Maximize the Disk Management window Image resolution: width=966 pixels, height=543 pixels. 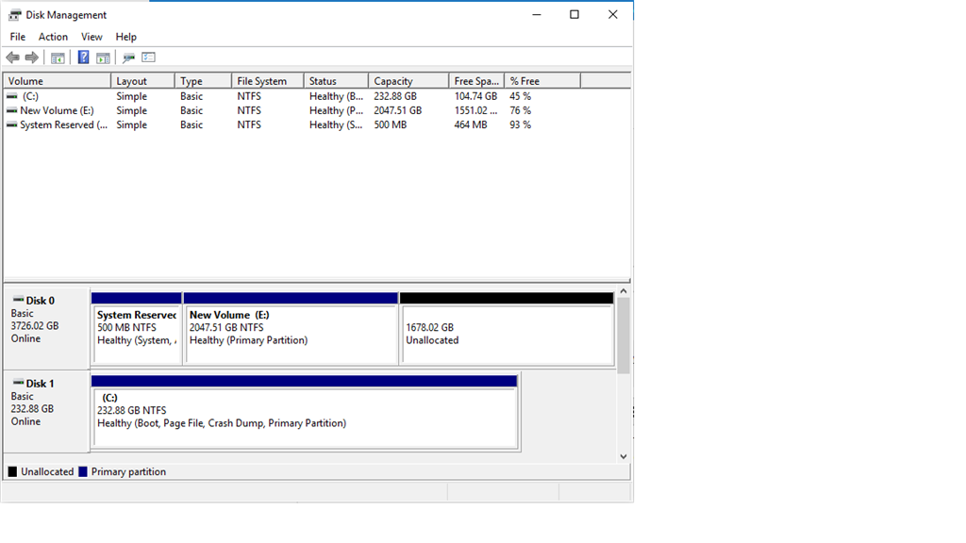tap(575, 15)
